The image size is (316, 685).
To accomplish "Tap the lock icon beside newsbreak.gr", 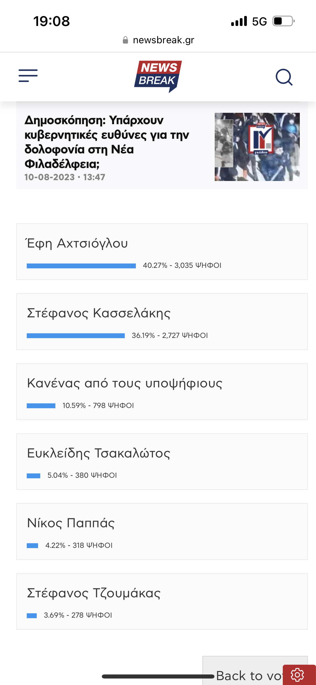I will (125, 40).
